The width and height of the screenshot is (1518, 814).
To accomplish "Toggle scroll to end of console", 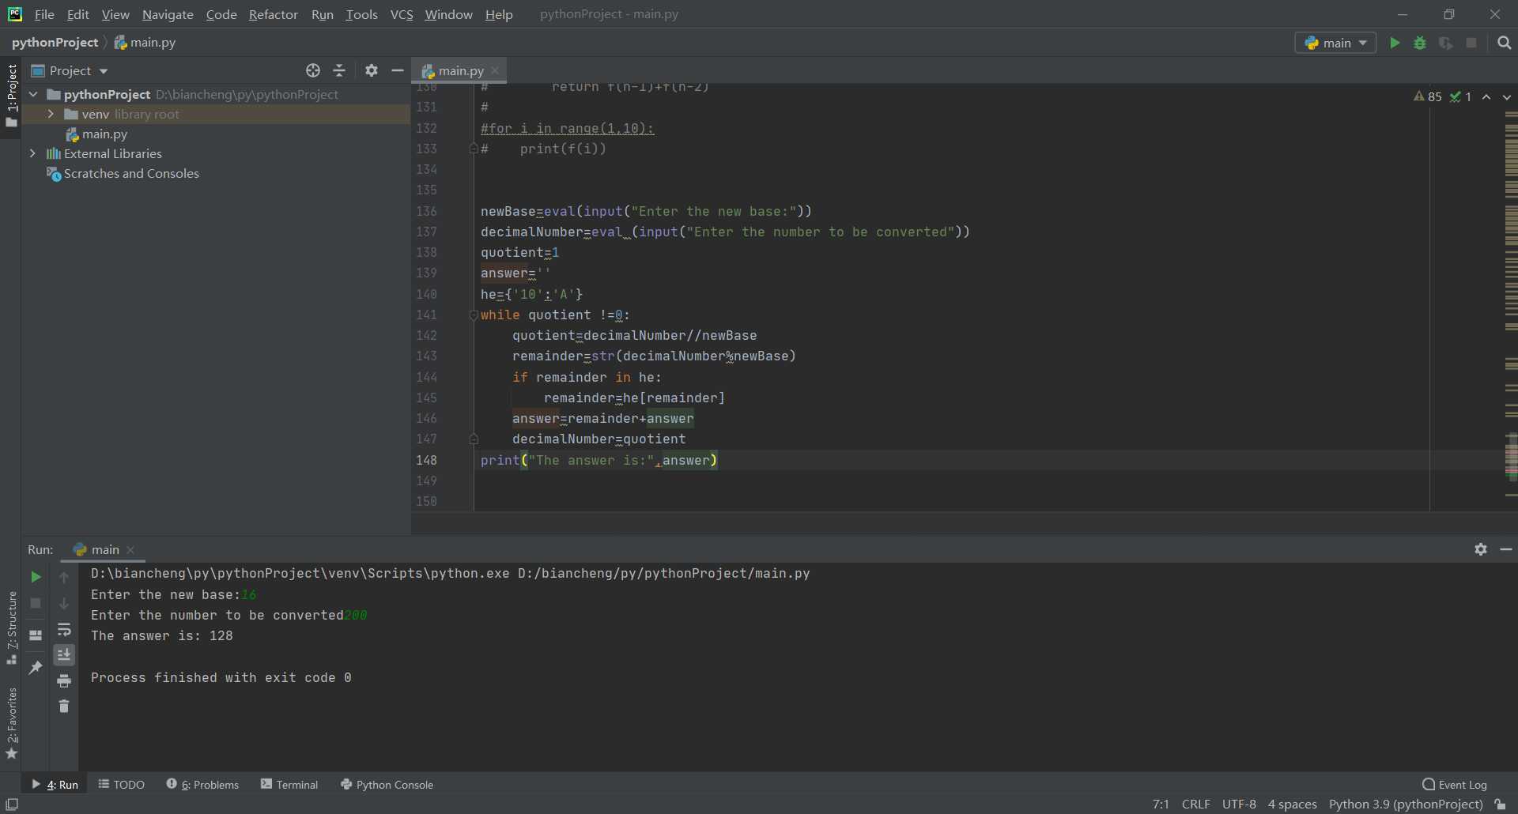I will tap(64, 654).
